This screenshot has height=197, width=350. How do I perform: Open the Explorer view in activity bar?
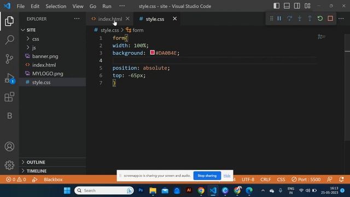[x=9, y=21]
